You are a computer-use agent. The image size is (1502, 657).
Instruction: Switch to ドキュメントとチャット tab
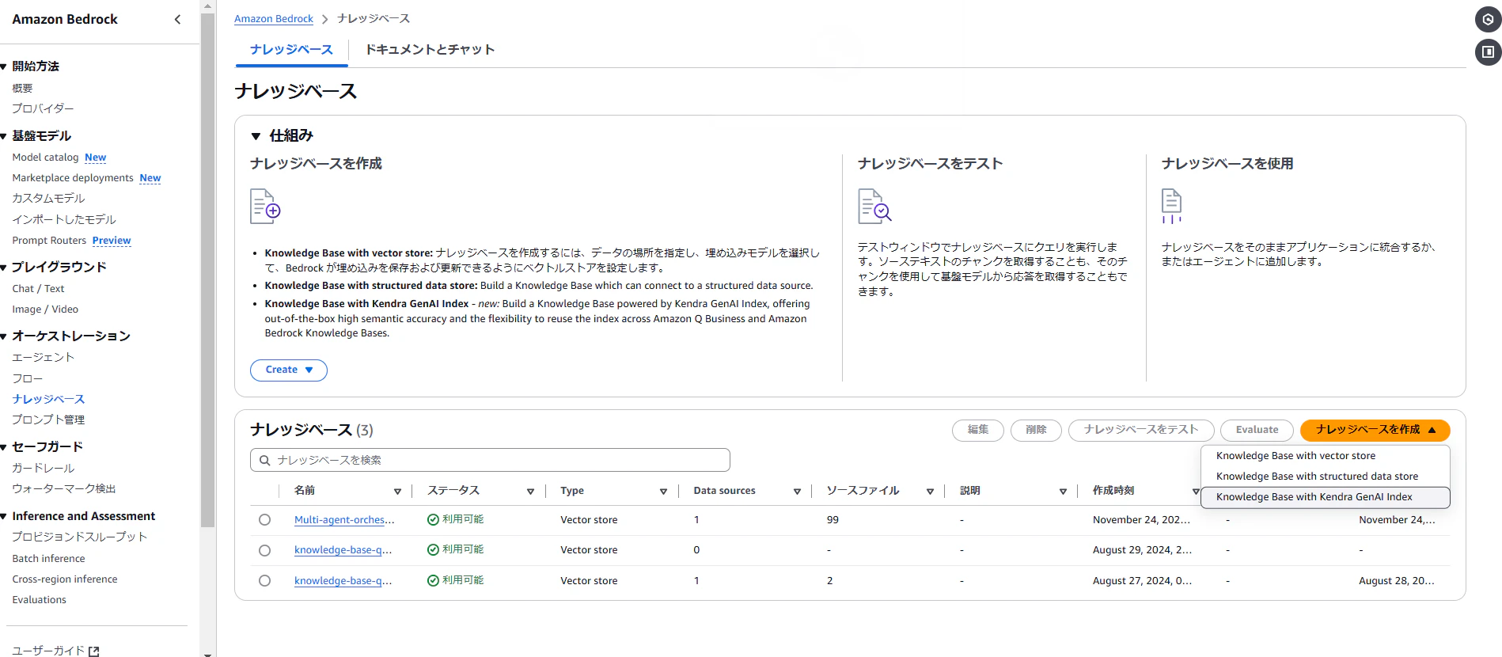tap(430, 49)
